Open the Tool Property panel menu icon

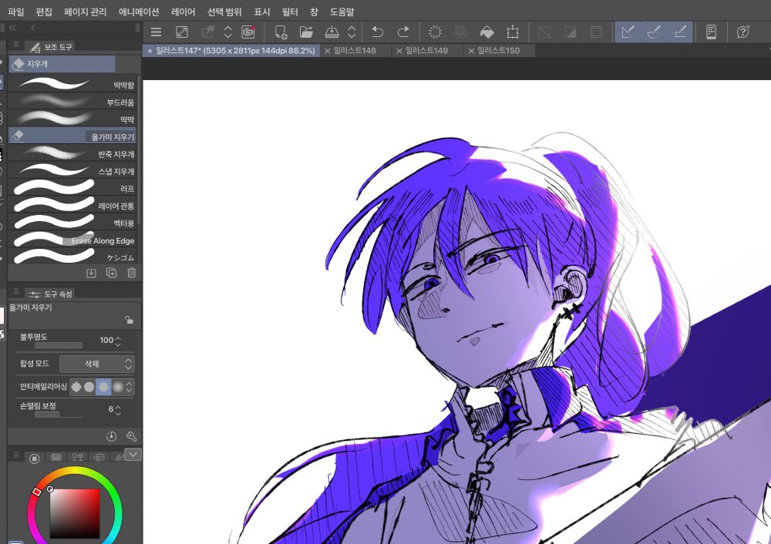point(15,291)
